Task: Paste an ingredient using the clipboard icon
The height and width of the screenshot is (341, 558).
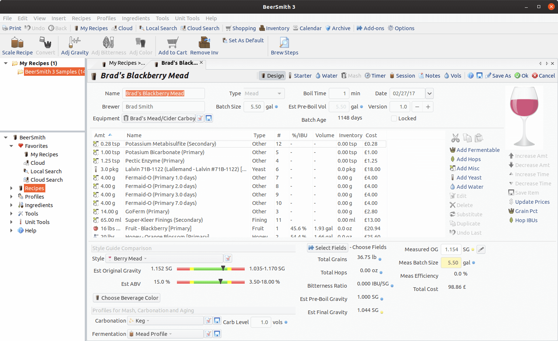Action: (479, 138)
